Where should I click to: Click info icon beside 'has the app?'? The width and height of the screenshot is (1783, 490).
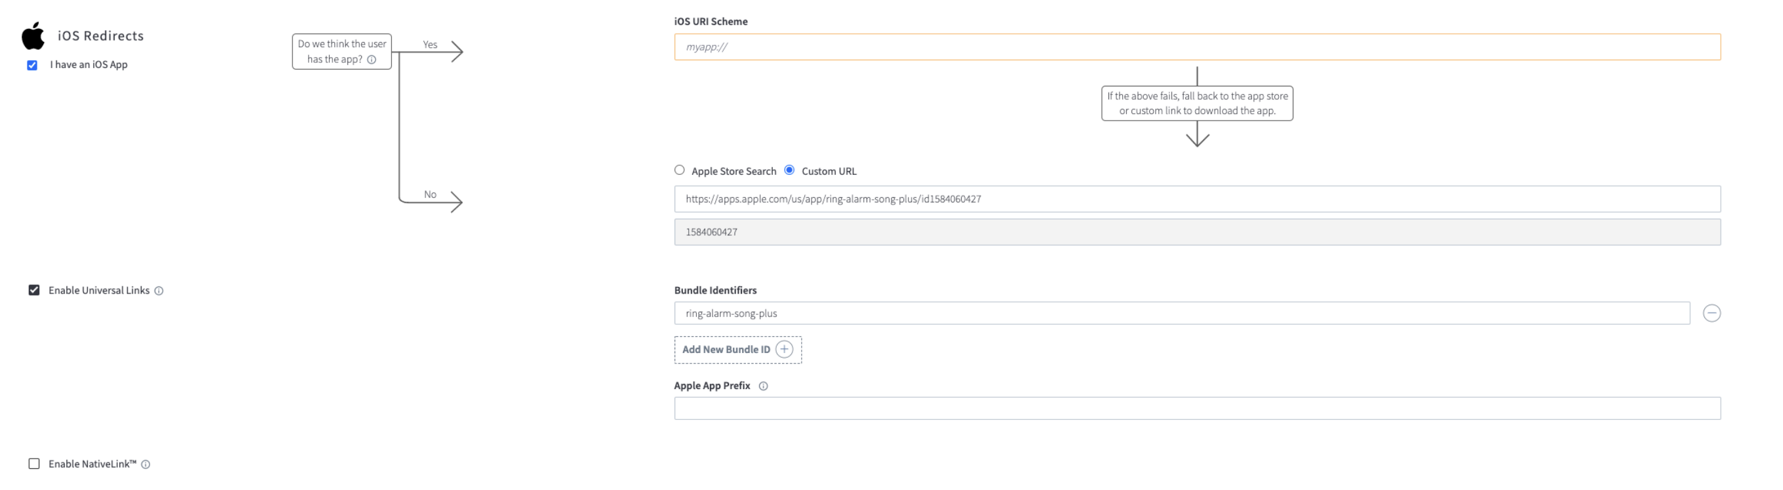(x=372, y=60)
